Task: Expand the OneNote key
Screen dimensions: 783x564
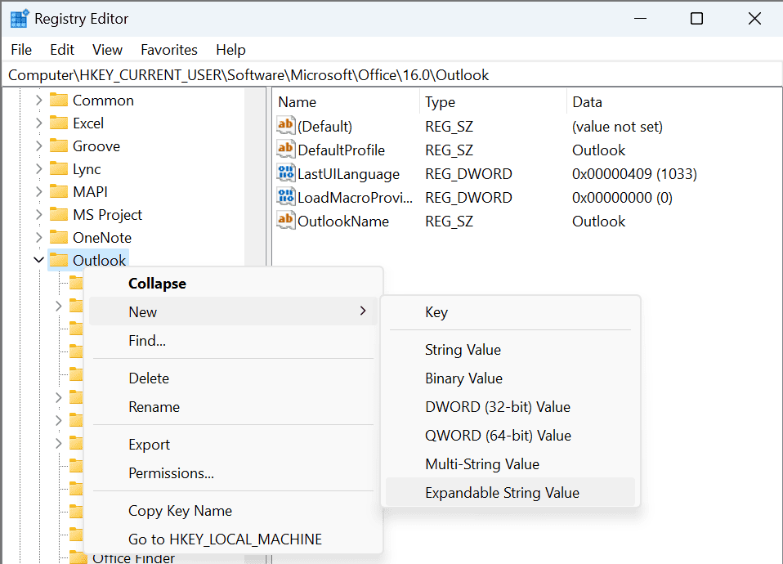Action: tap(39, 237)
